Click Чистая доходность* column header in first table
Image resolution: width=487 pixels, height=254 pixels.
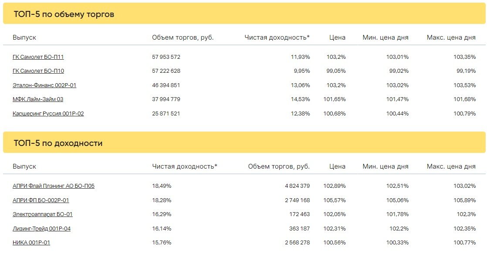click(277, 37)
